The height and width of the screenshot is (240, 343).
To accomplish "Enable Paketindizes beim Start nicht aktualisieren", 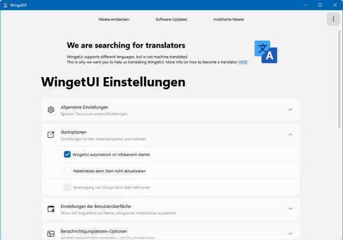I will pyautogui.click(x=68, y=171).
